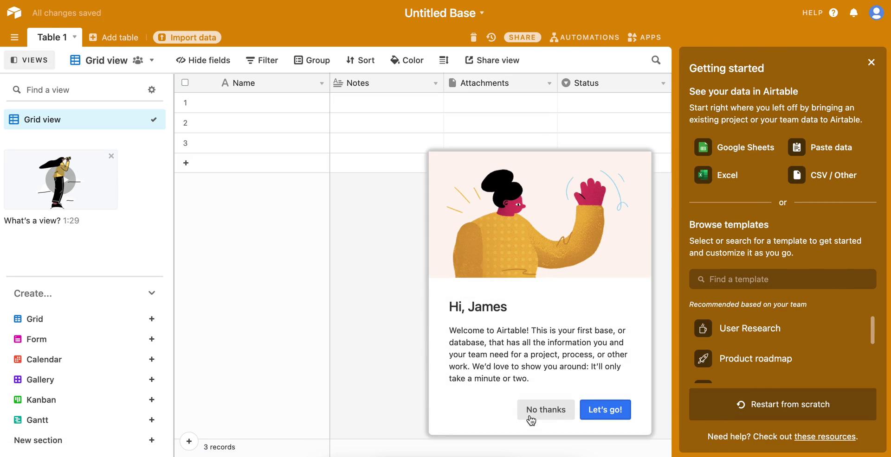This screenshot has height=457, width=891.
Task: Add a new Gallery view plus
Action: point(151,380)
